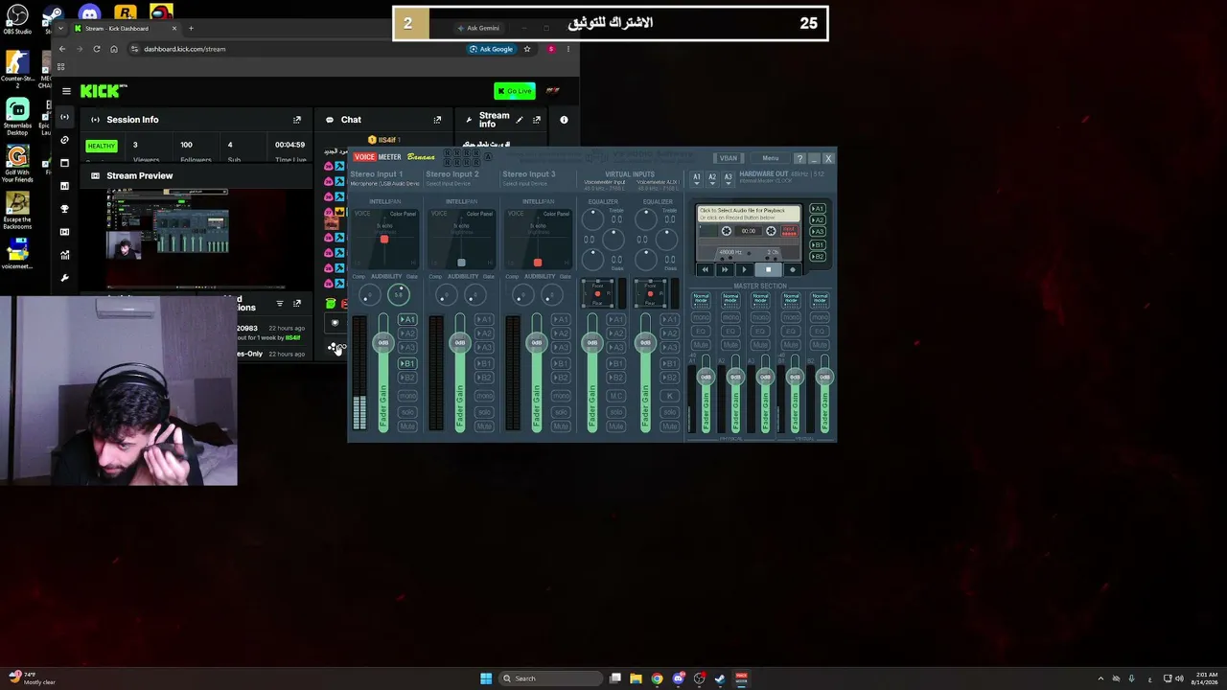Open the wrench settings icon in Kick sidebar
This screenshot has width=1227, height=690.
[x=64, y=278]
